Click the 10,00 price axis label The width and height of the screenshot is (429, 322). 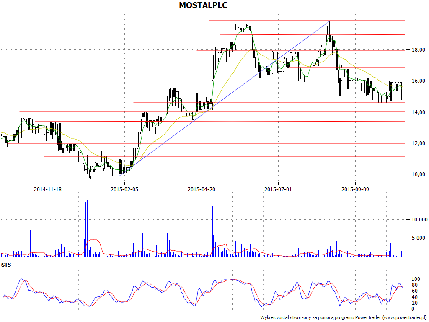[419, 174]
